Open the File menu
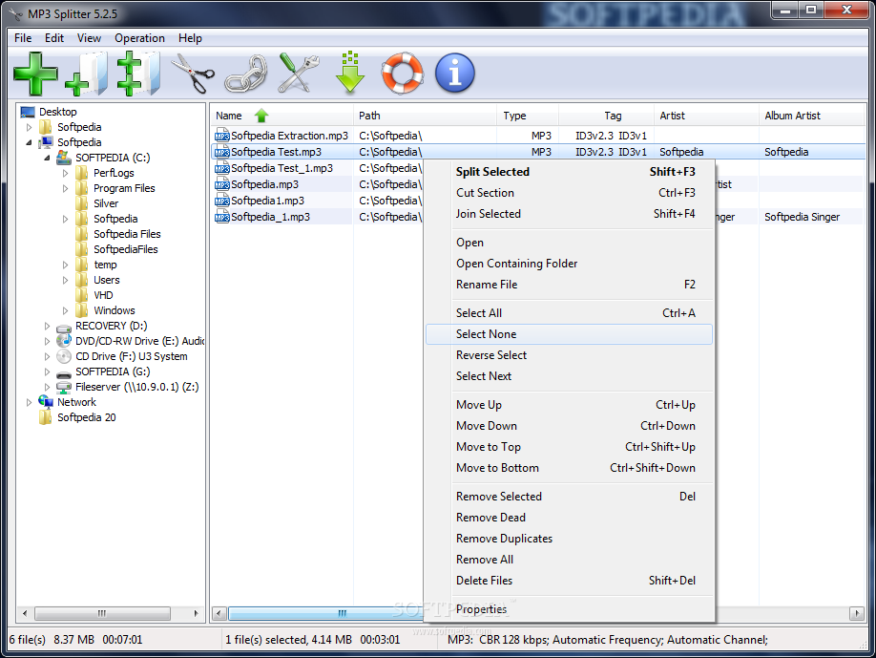876x658 pixels. [23, 38]
